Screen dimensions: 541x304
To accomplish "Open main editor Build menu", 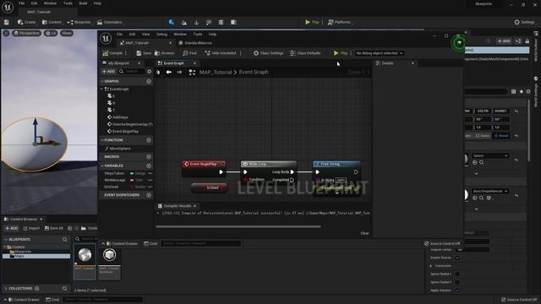I will 83,3.
